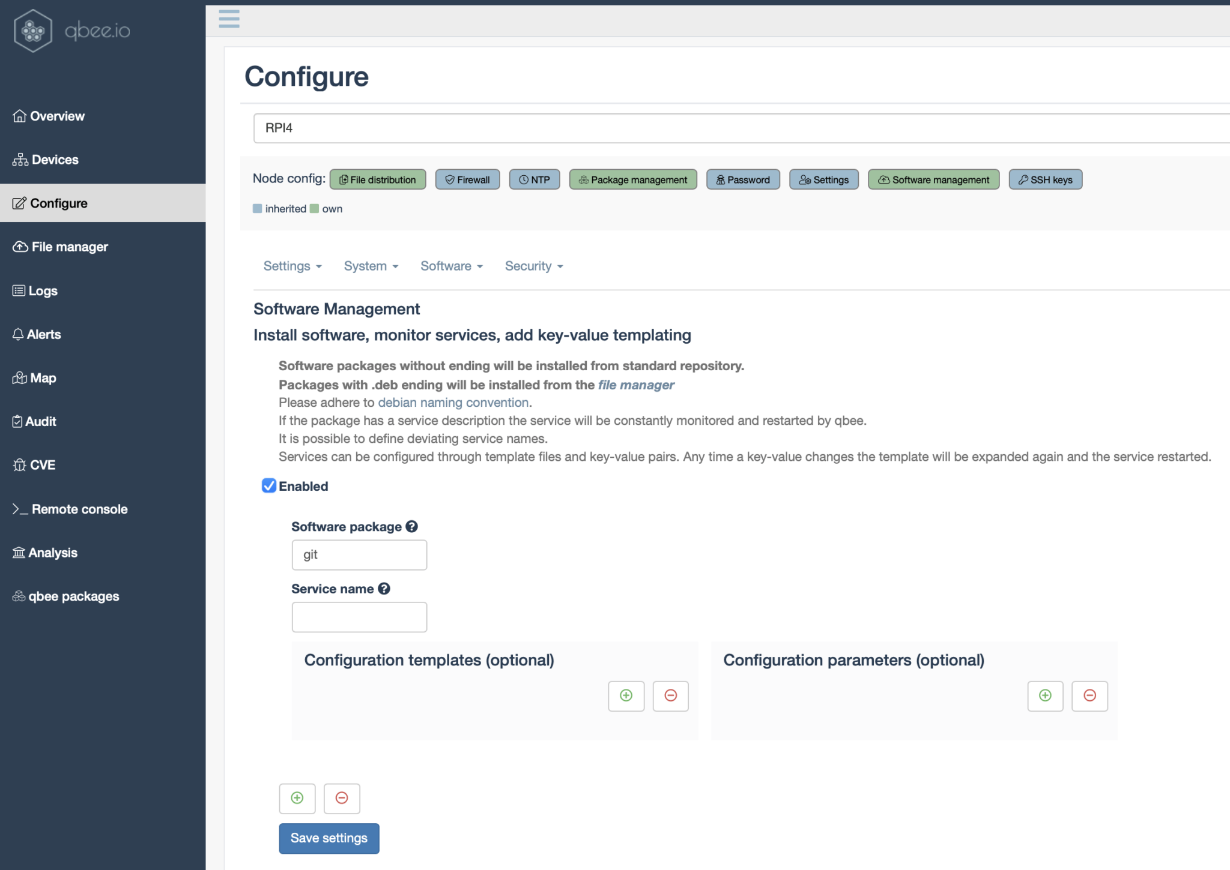Expand the Settings dropdown menu

click(292, 266)
